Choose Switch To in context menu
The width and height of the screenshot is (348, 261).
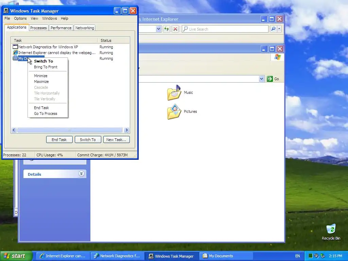point(43,61)
